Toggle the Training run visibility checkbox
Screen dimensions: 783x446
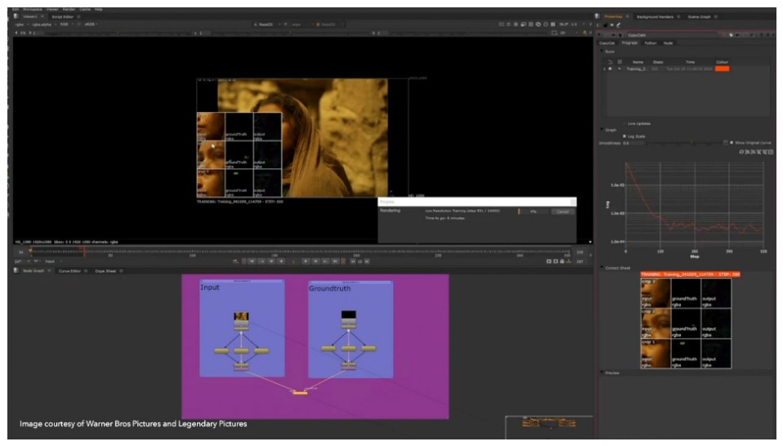[x=611, y=69]
